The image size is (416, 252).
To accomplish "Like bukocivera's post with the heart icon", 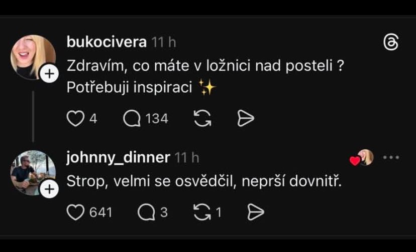I will pyautogui.click(x=75, y=119).
